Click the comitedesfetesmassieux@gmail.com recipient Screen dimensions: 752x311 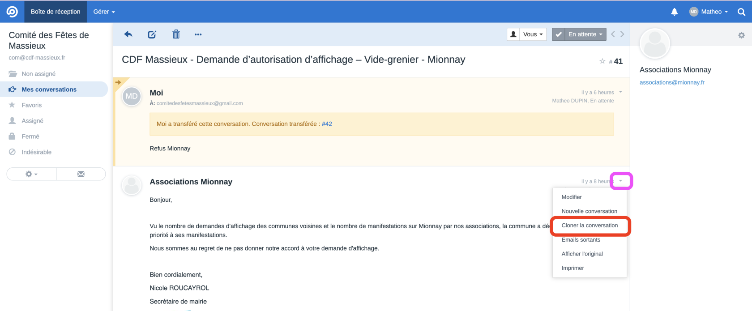[x=200, y=103]
